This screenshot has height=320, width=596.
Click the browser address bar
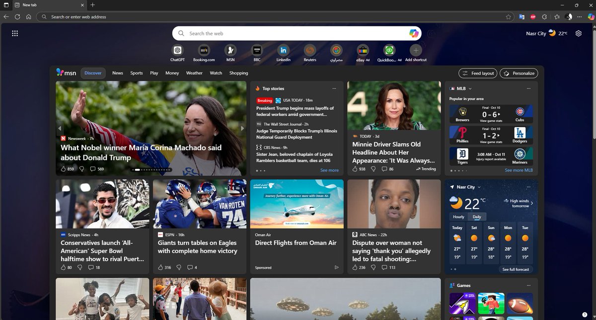point(276,16)
